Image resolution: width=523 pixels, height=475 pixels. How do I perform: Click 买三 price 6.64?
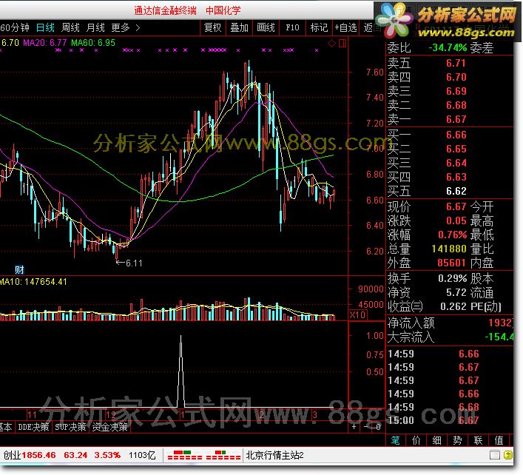(456, 163)
